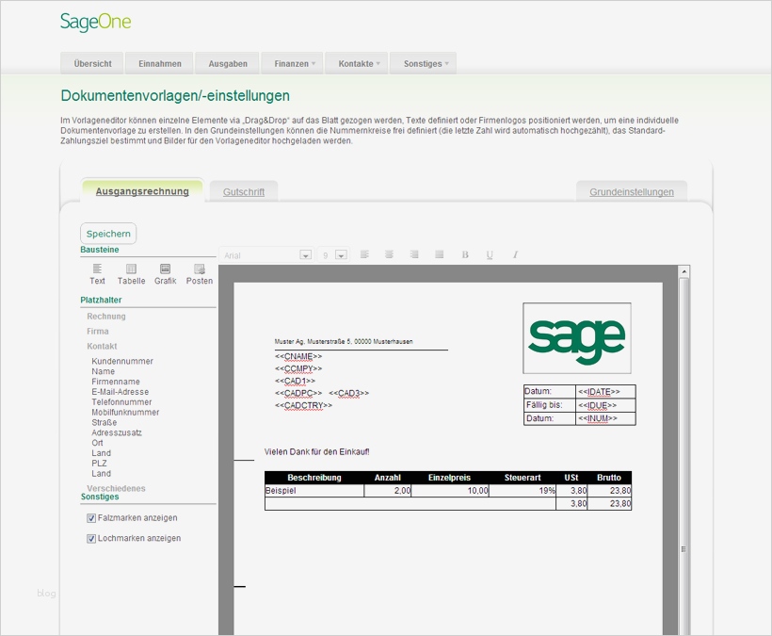The image size is (772, 636).
Task: Toggle Lochmarken anzeigen checkbox
Action: (91, 538)
